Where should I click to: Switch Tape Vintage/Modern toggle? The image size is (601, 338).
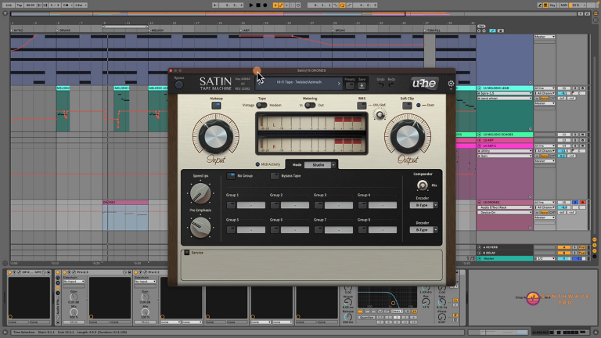click(x=262, y=105)
